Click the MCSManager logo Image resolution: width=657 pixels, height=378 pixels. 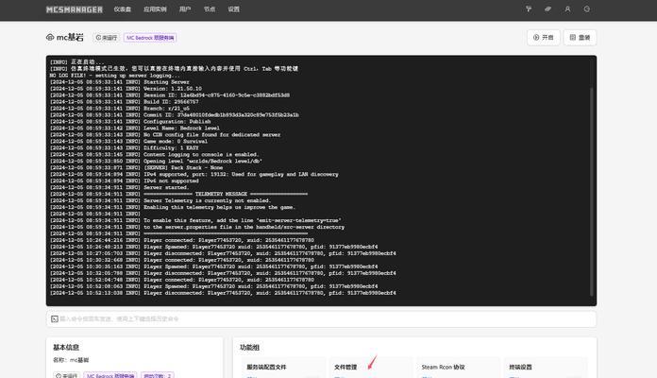coord(75,9)
